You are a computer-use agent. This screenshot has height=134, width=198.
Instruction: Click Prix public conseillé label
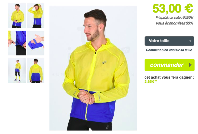(x=169, y=18)
